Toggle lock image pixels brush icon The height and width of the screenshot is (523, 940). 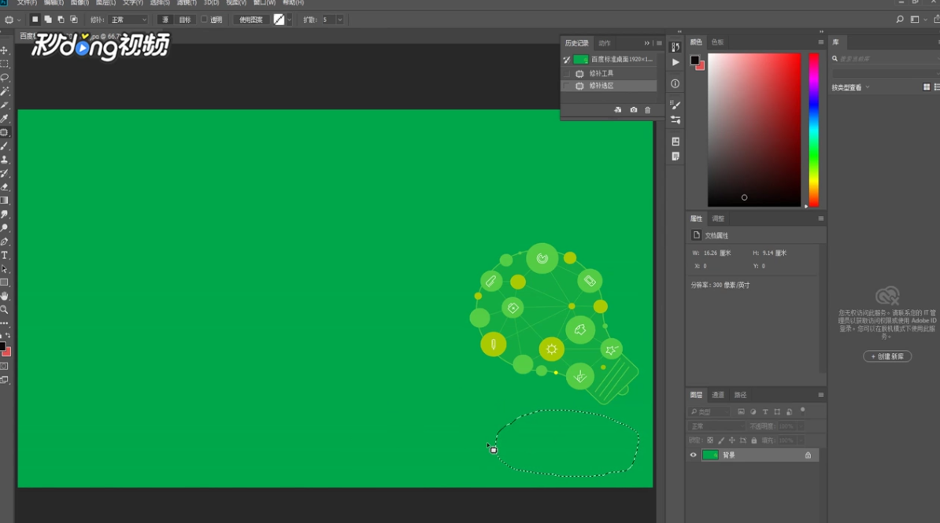tap(721, 440)
